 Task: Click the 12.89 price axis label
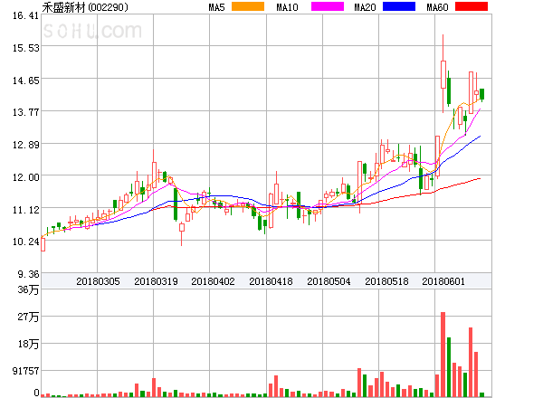coord(25,145)
